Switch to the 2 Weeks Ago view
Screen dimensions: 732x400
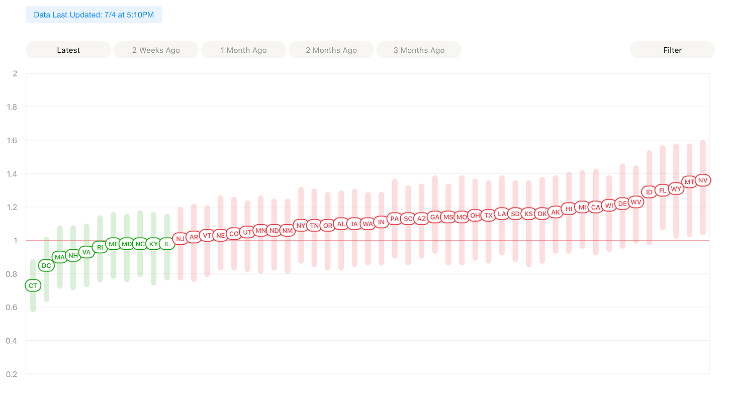click(x=156, y=50)
